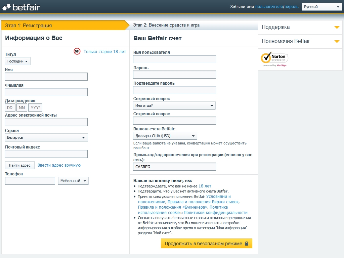The width and height of the screenshot is (344, 258).
Task: Click Продолжить в безопасном режиме button
Action: tap(206, 244)
